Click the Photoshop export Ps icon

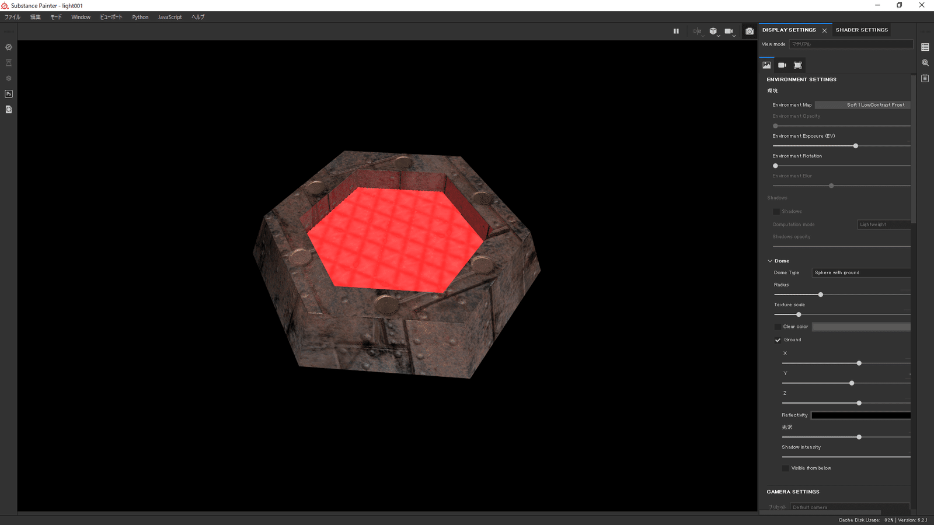(x=9, y=94)
